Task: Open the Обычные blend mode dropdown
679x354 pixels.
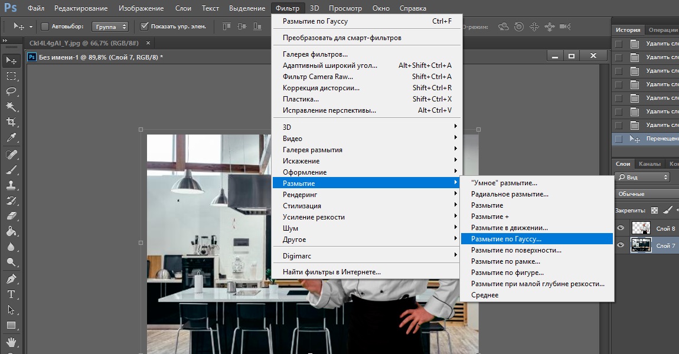Action: pos(646,194)
